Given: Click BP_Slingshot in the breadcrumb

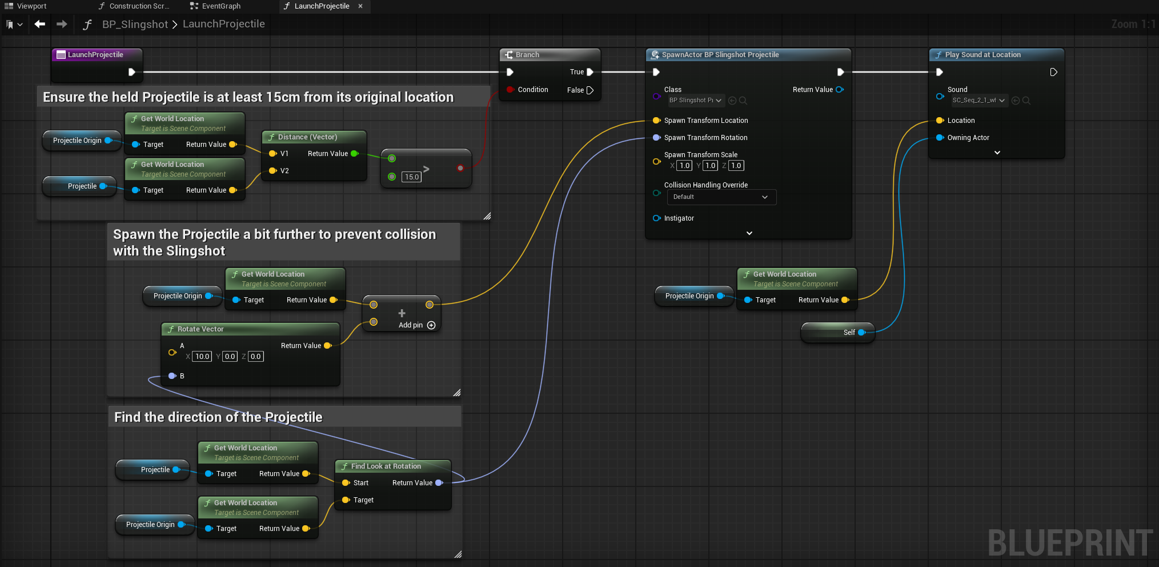Looking at the screenshot, I should (x=135, y=24).
